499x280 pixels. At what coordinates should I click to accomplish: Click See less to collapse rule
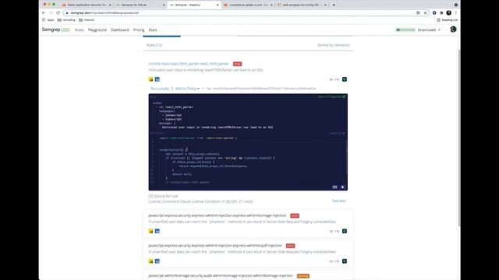[338, 201]
